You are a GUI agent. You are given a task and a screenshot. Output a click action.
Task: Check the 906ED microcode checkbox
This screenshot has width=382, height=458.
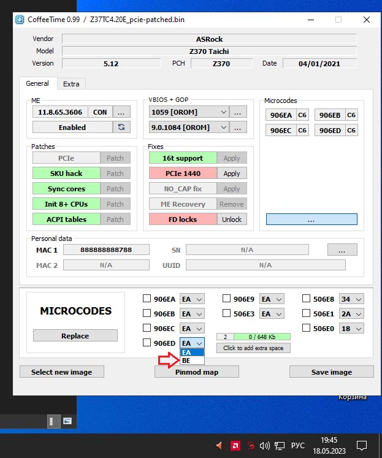coord(147,342)
